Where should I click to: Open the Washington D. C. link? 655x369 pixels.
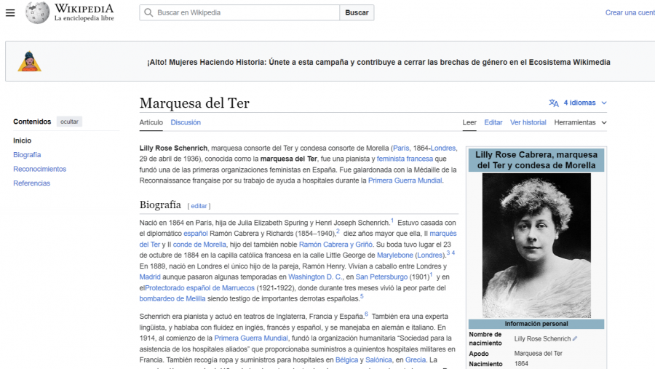click(x=315, y=277)
